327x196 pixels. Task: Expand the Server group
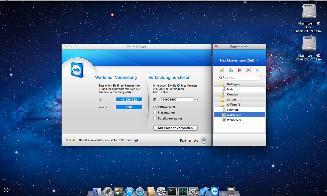pyautogui.click(x=239, y=100)
